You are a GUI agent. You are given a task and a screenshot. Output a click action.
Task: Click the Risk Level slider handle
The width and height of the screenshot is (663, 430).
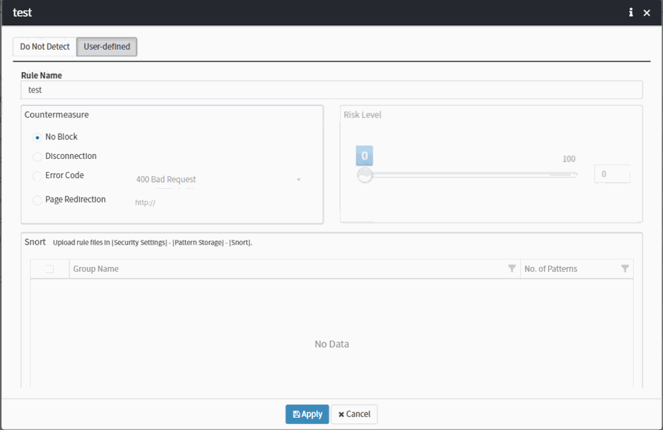click(364, 175)
